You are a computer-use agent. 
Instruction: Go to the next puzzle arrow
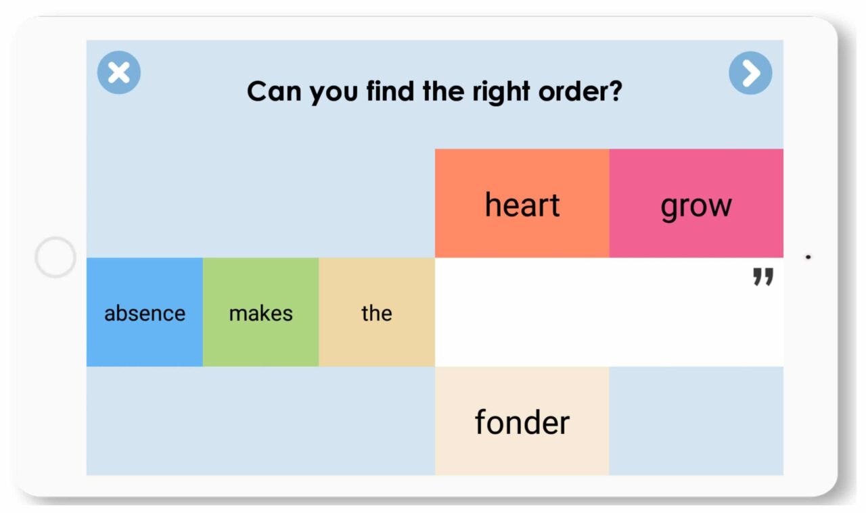[x=750, y=73]
